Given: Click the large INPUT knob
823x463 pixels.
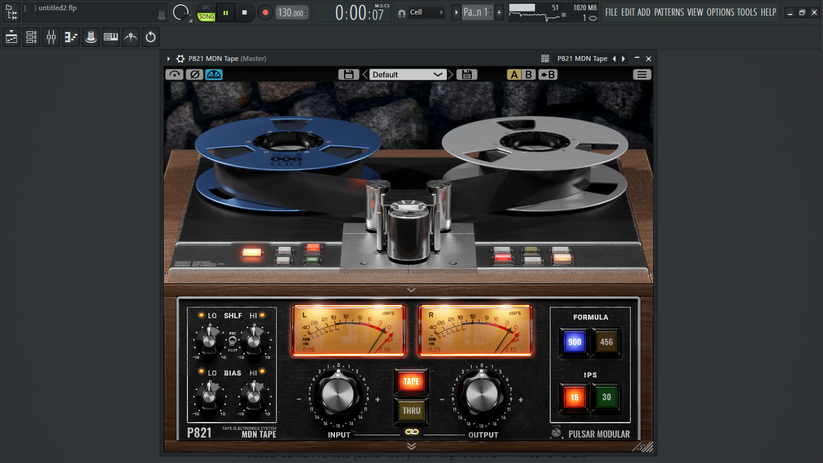Looking at the screenshot, I should coord(338,395).
